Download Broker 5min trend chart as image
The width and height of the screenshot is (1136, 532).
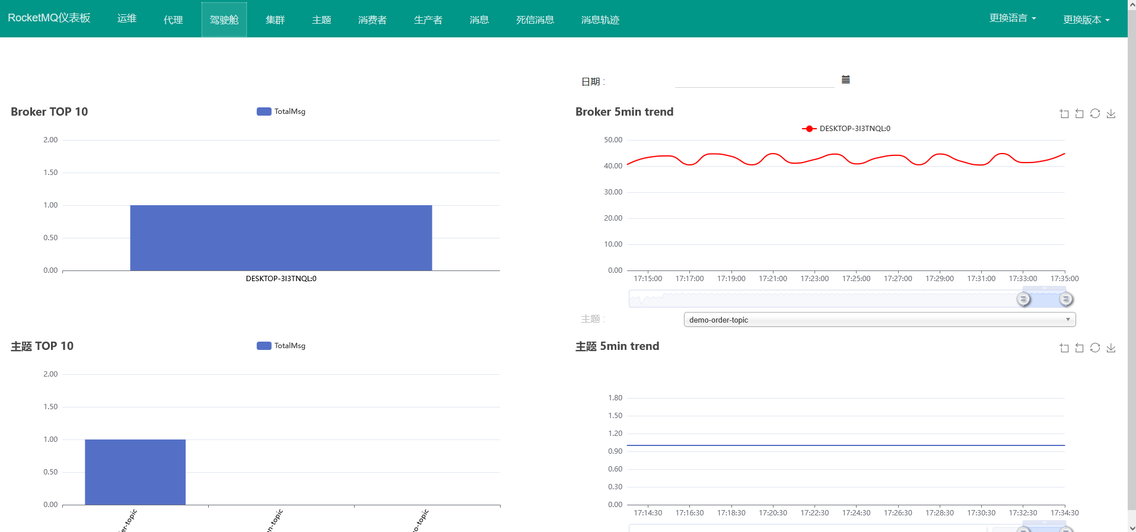pos(1111,113)
